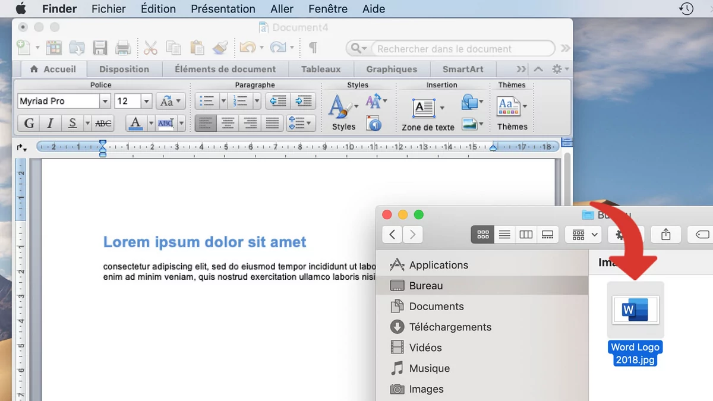Open the highlight color dropdown arrow
This screenshot has height=401, width=713.
[181, 123]
